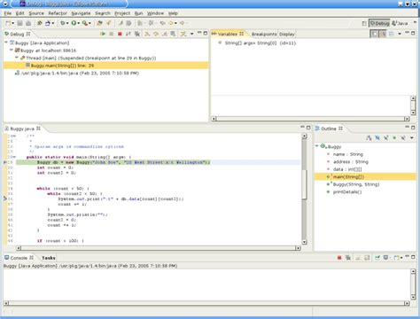Viewport: 420px width, 319px height.
Task: Open the Run launch dropdown arrow
Action: [x=79, y=23]
